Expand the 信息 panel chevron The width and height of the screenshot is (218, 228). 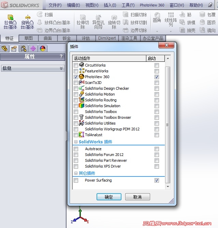pos(61,68)
